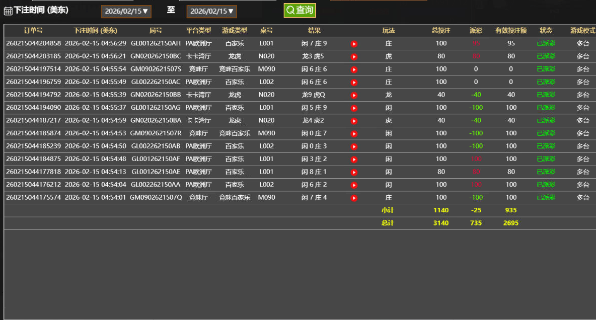Click the 订单号 column header
Viewport: 596px width, 320px height.
tap(33, 31)
